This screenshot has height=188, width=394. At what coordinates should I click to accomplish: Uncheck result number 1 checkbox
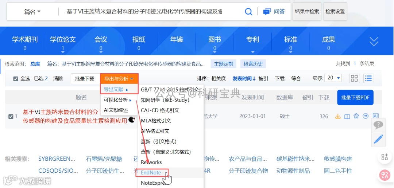click(x=11, y=117)
